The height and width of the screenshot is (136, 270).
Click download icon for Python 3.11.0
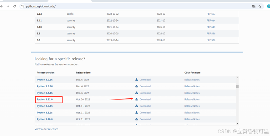click(x=136, y=99)
